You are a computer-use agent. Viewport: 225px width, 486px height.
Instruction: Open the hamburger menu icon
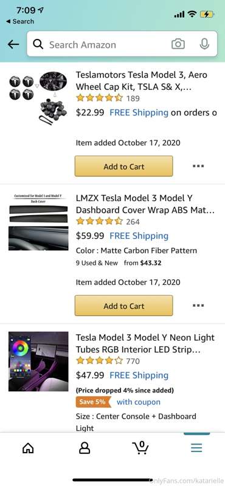(x=196, y=448)
